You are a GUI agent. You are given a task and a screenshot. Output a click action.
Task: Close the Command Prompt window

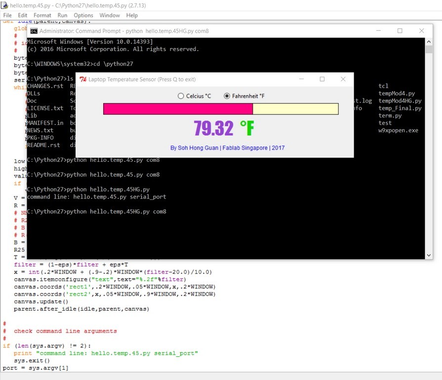click(421, 31)
